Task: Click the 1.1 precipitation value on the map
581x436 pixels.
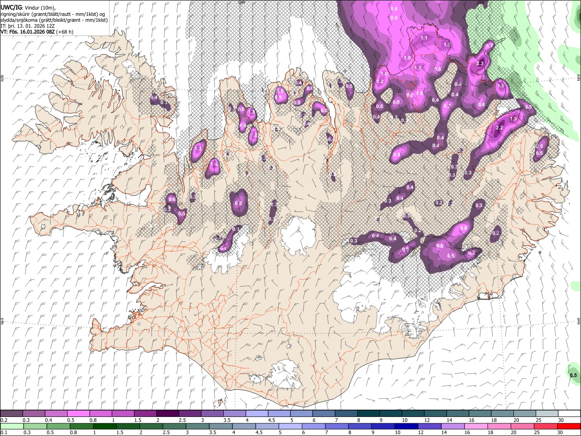Action: point(424,38)
